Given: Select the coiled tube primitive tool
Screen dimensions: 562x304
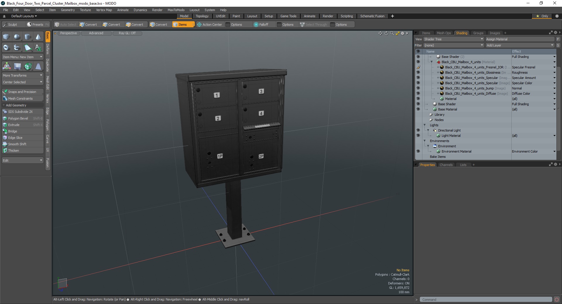Looking at the screenshot, I should click(x=17, y=47).
